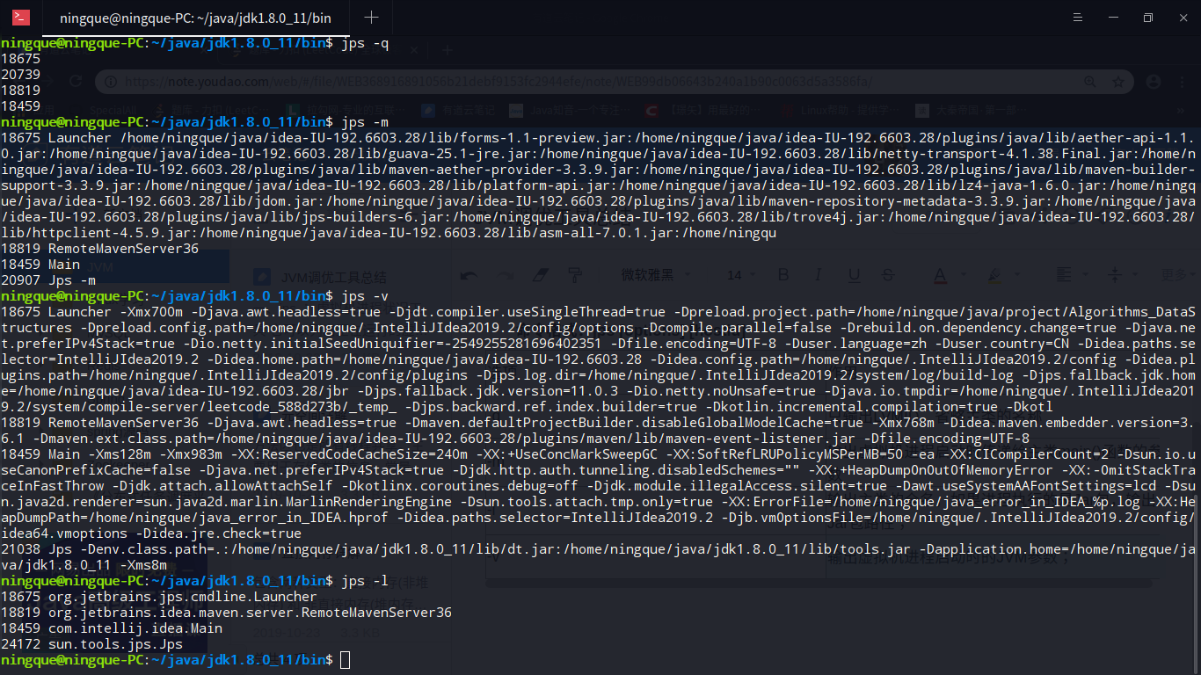This screenshot has width=1201, height=675.
Task: Click the '-Xms128m' option text
Action: tap(119, 454)
